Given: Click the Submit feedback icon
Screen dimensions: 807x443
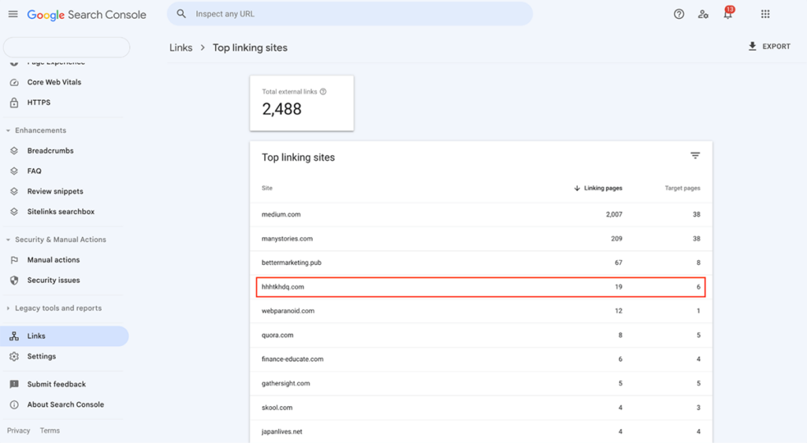Looking at the screenshot, I should coord(14,385).
